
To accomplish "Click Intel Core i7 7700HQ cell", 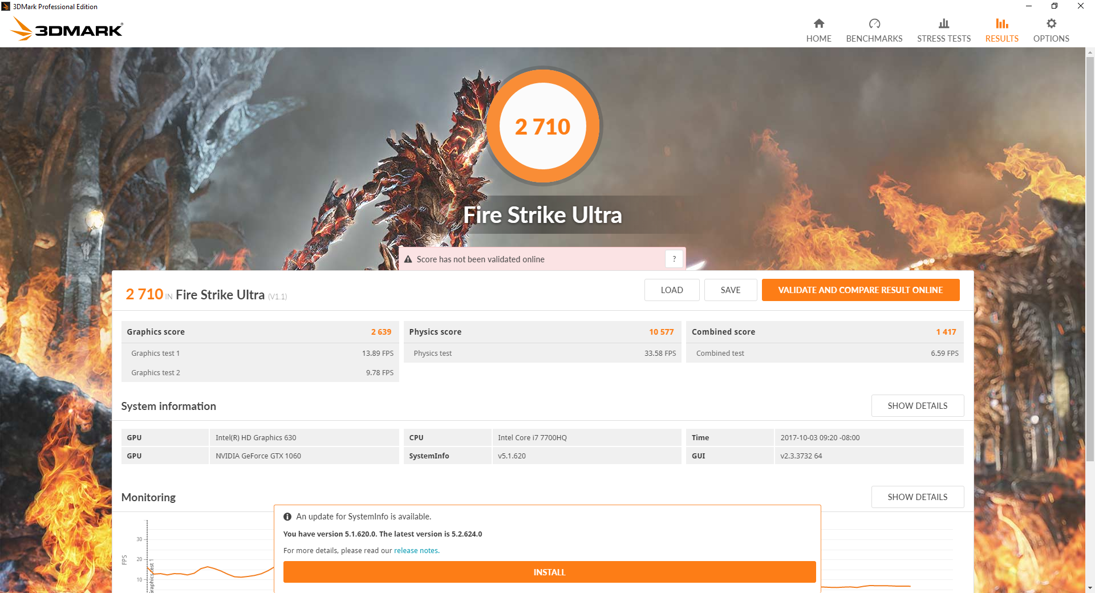I will click(586, 438).
